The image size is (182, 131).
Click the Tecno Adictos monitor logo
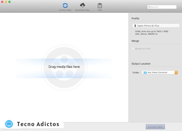point(9,124)
